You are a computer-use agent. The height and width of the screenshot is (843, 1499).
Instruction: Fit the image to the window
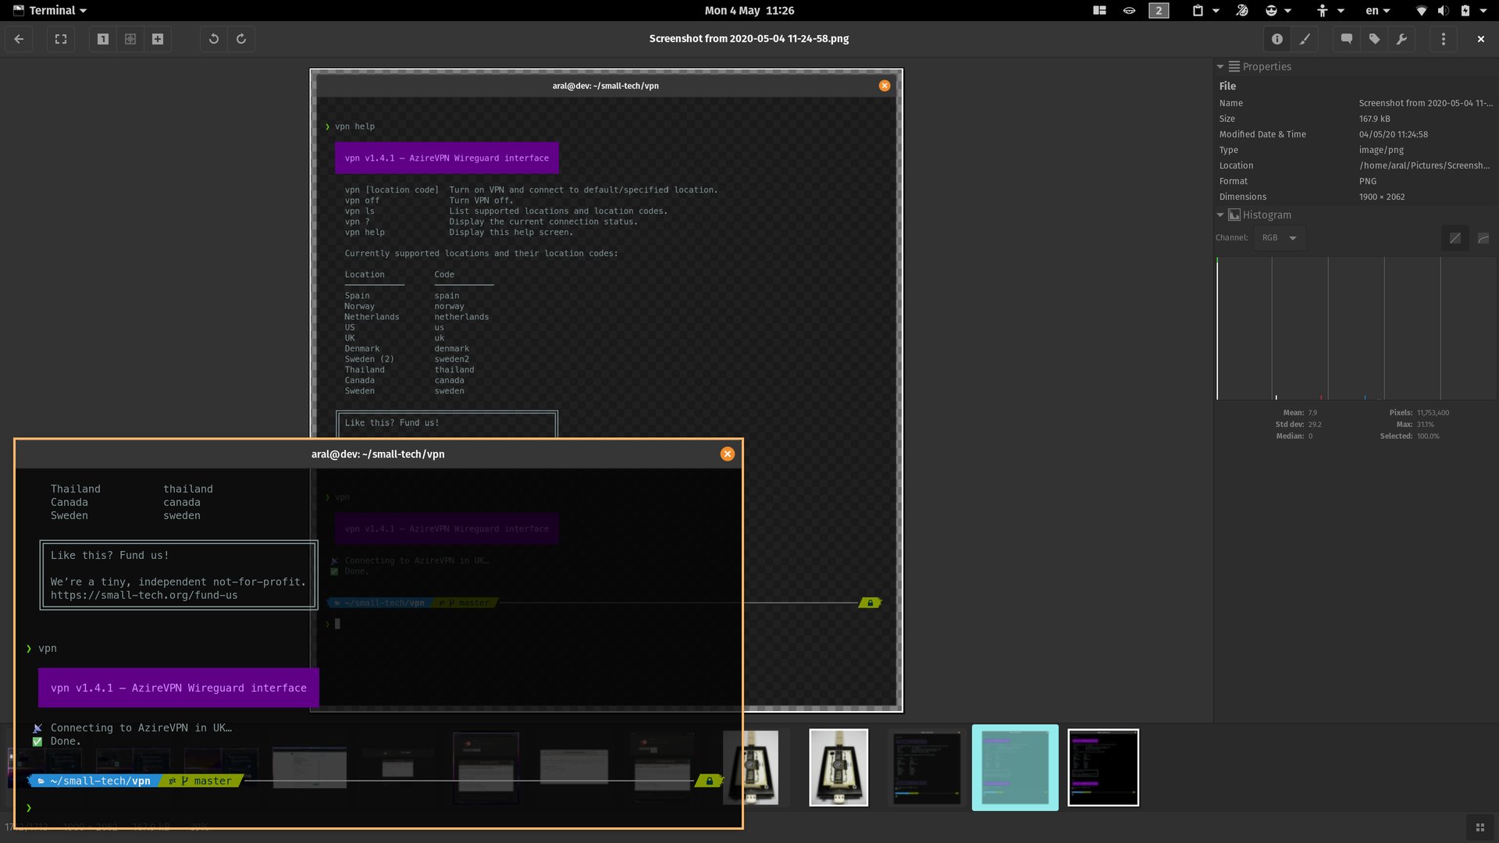click(x=130, y=38)
